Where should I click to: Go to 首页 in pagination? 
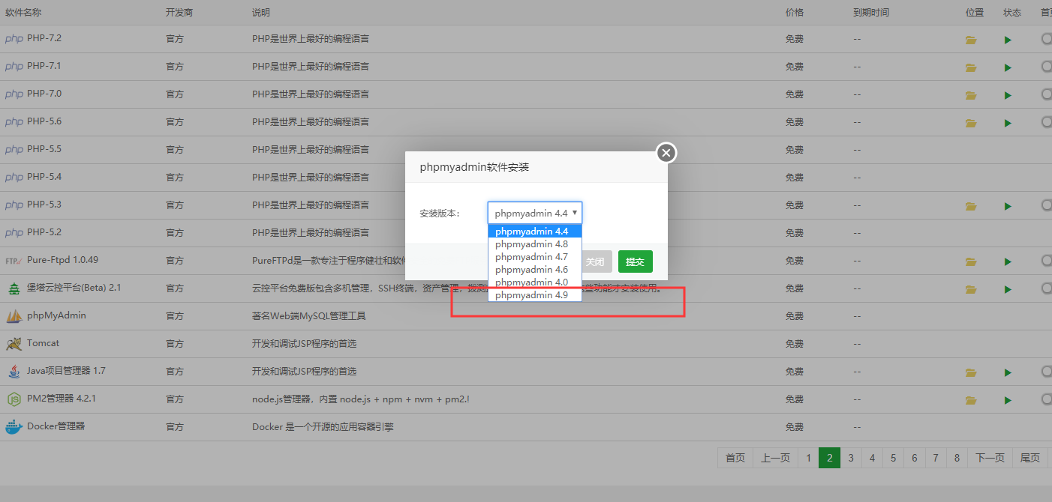click(735, 458)
